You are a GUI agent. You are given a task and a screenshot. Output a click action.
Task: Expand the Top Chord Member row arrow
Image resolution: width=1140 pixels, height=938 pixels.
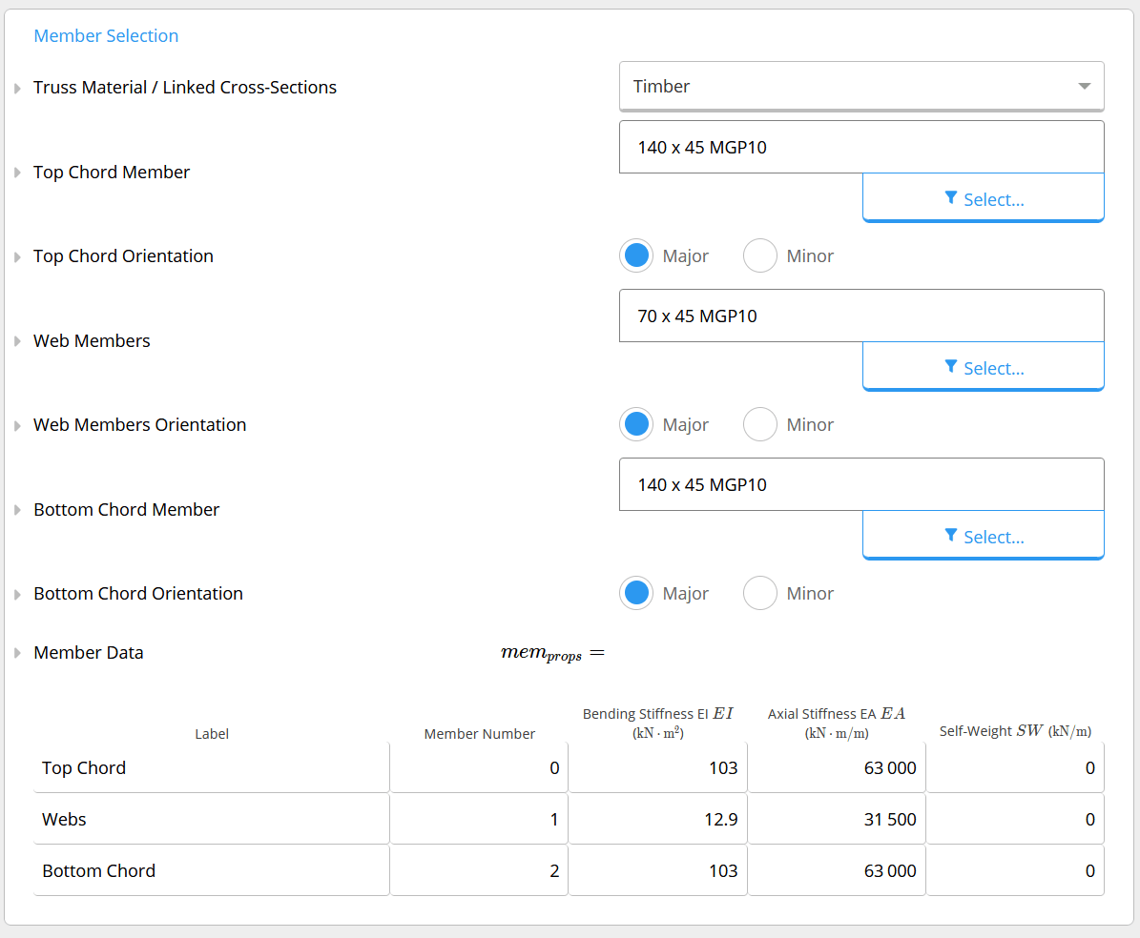(x=17, y=173)
